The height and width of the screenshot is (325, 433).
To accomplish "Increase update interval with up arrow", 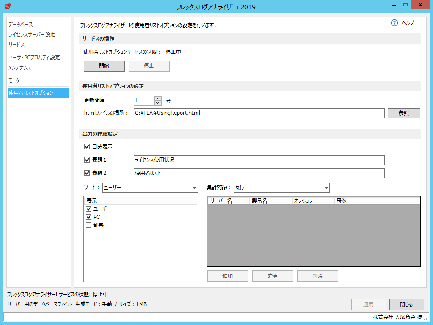I will click(157, 98).
